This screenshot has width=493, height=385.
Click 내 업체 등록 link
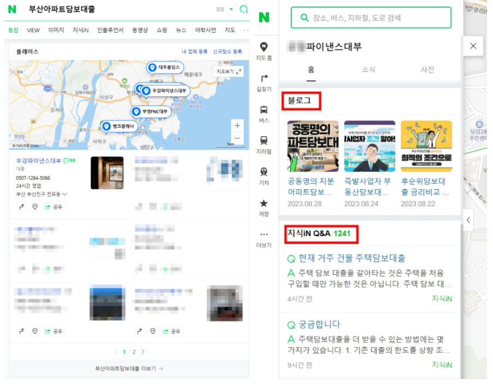(x=195, y=52)
